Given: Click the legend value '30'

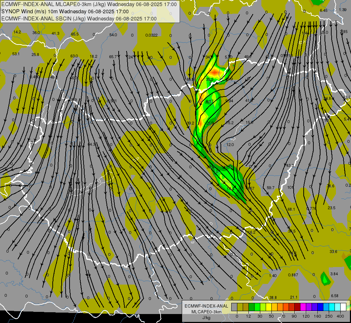Looking at the screenshot, I should [260, 316].
